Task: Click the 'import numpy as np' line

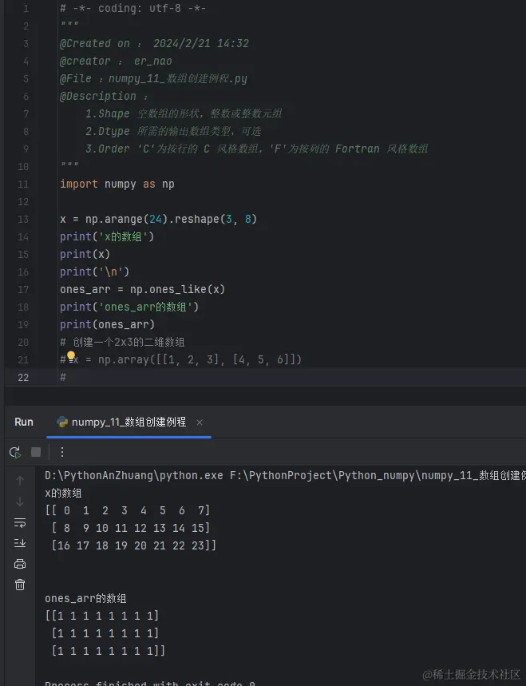Action: (117, 184)
